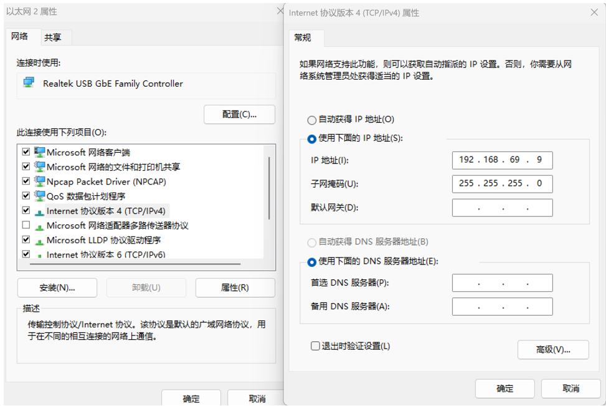606x406 pixels.
Task: Click the 首选 DNS 服务器 input field
Action: [503, 283]
